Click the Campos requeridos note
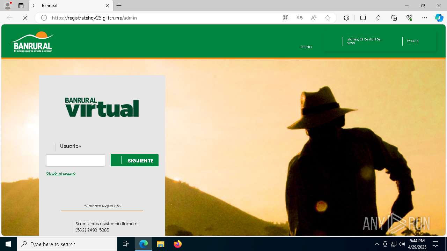Image resolution: width=447 pixels, height=251 pixels. click(102, 206)
